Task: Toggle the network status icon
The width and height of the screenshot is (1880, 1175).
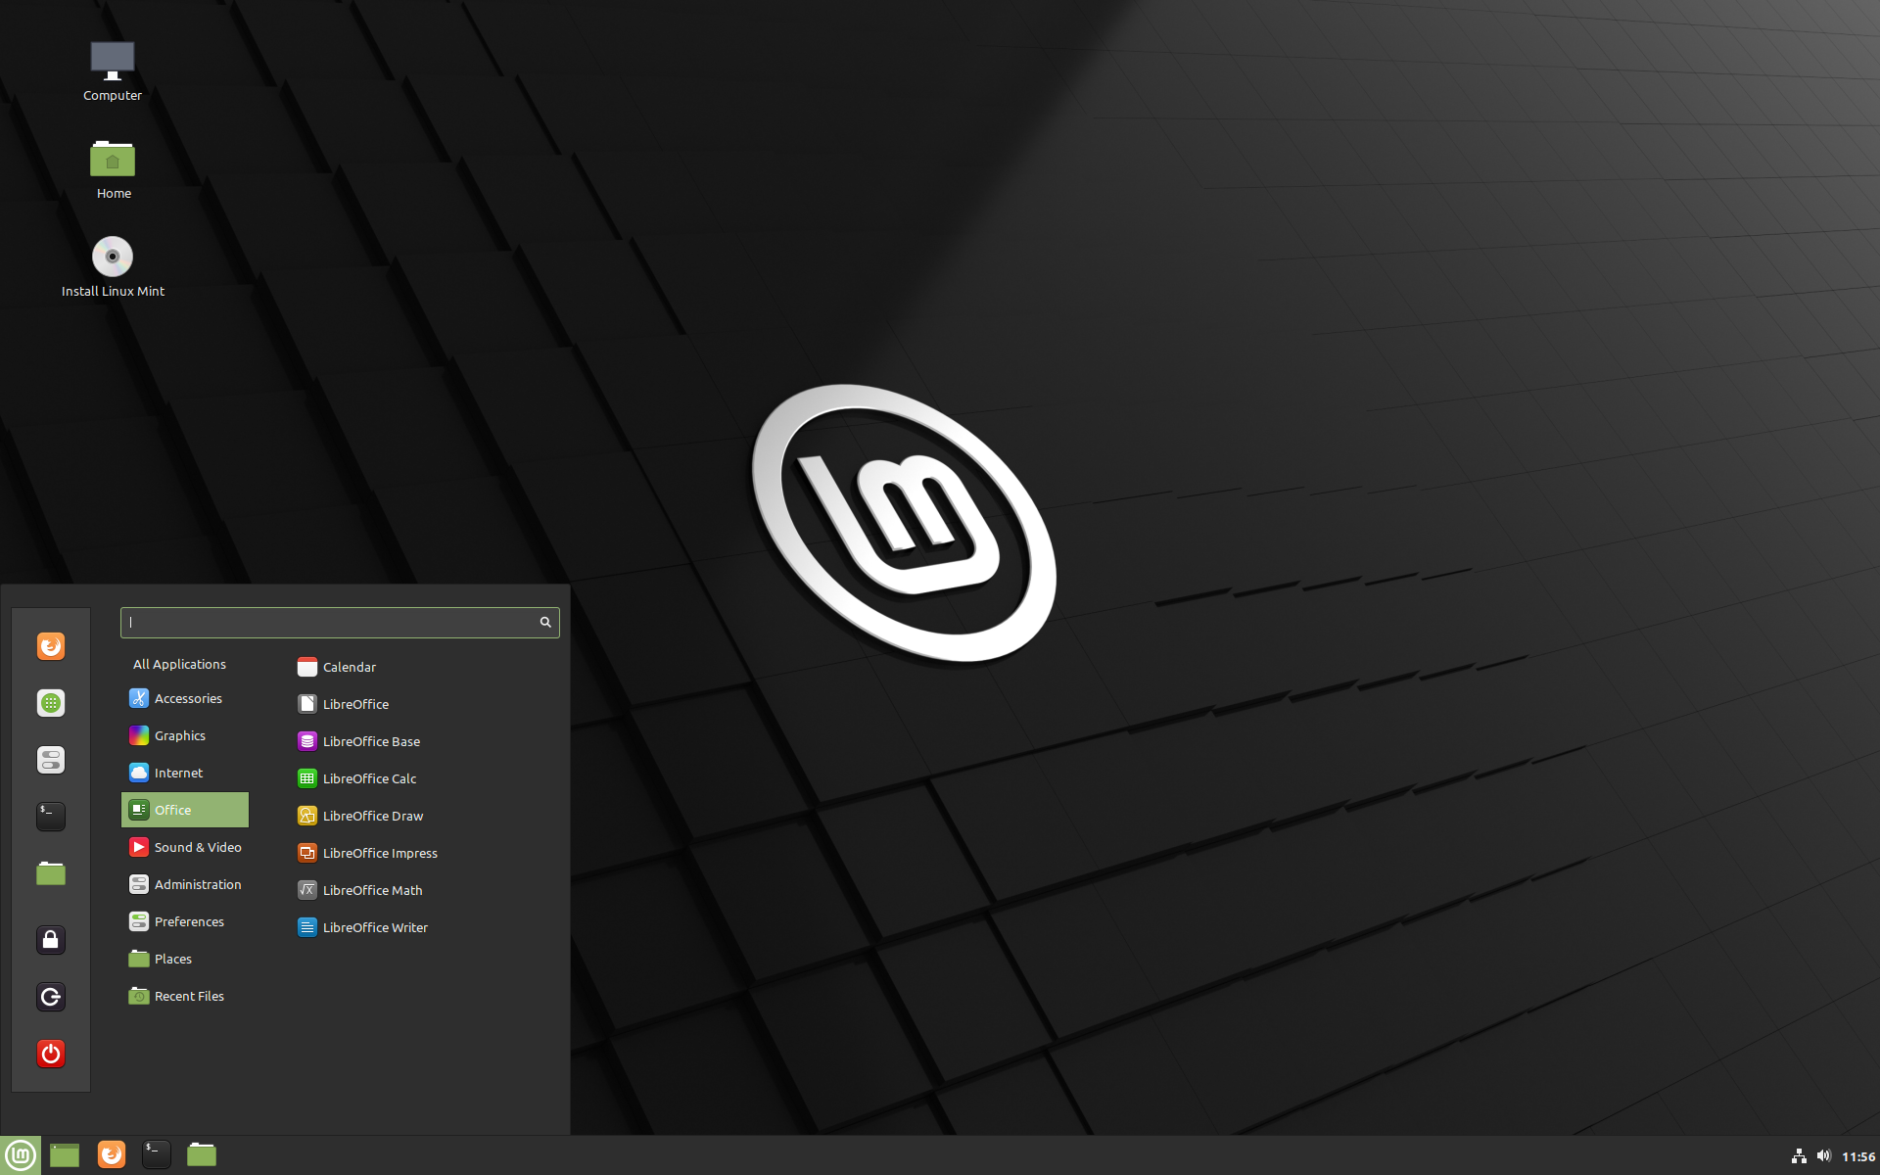Action: coord(1794,1153)
